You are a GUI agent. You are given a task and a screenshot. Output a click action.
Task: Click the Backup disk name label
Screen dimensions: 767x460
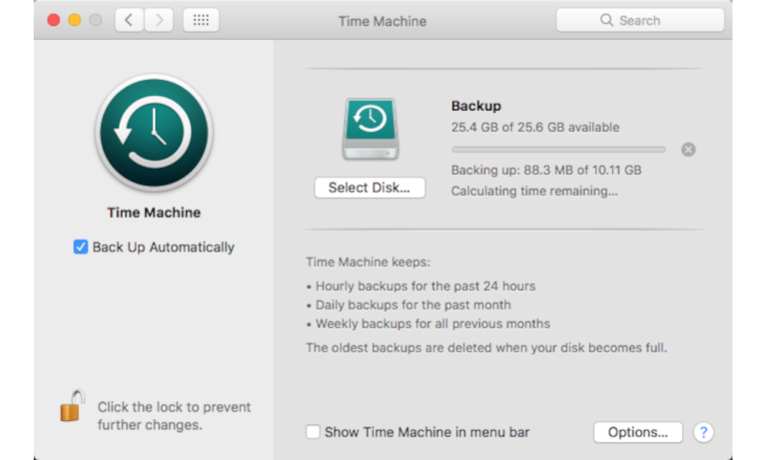point(476,106)
